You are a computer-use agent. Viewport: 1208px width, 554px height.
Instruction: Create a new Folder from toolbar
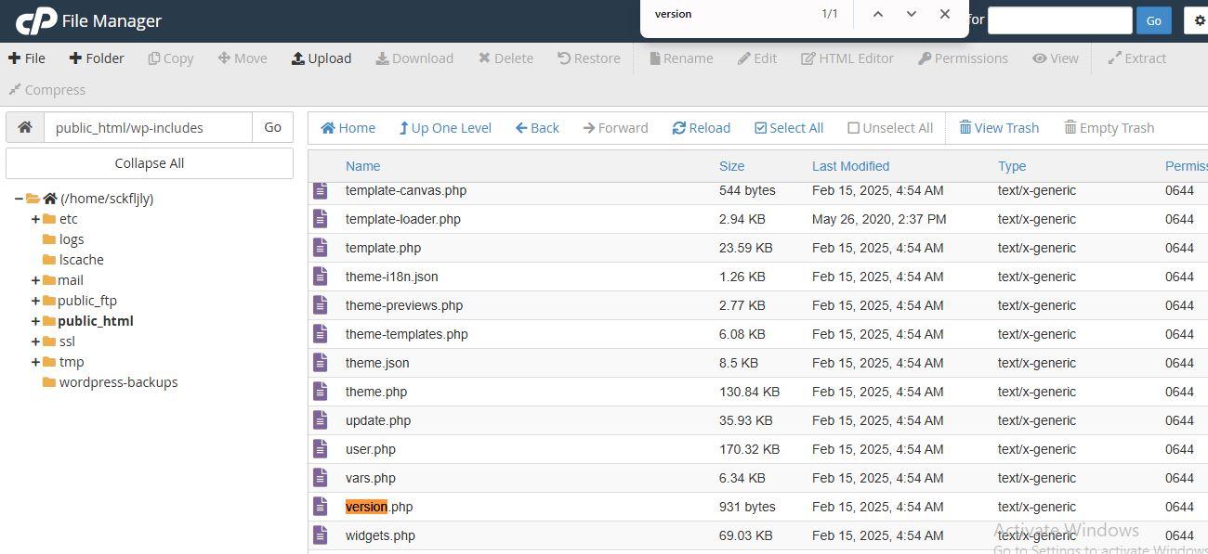click(x=96, y=58)
